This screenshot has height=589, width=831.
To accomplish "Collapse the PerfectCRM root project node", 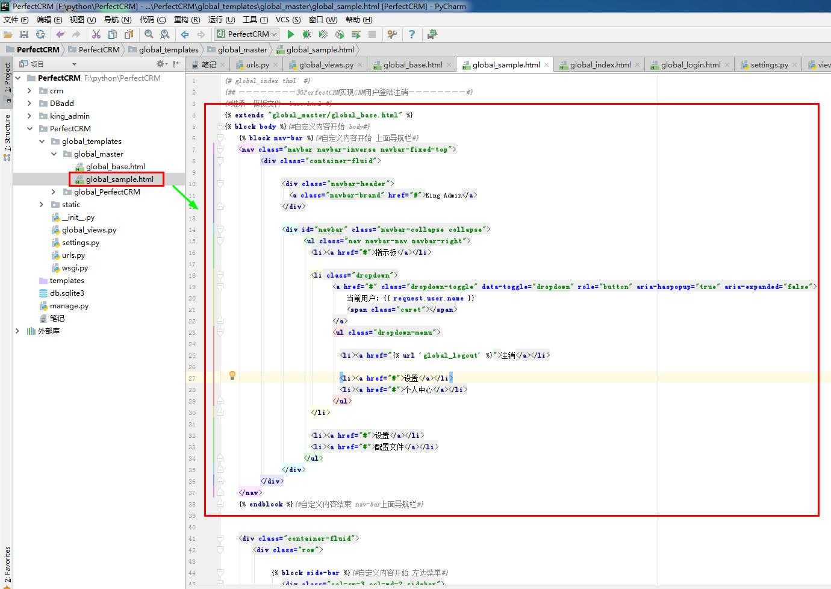I will tap(18, 78).
